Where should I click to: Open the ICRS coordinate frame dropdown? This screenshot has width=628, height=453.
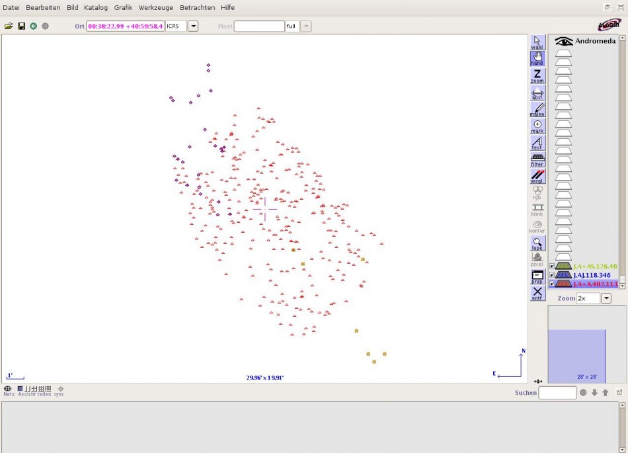(193, 26)
